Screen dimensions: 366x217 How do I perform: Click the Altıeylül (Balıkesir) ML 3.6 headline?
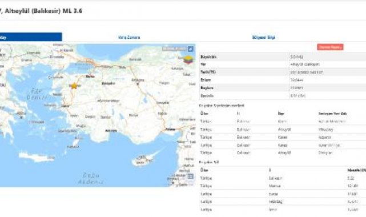pos(43,11)
